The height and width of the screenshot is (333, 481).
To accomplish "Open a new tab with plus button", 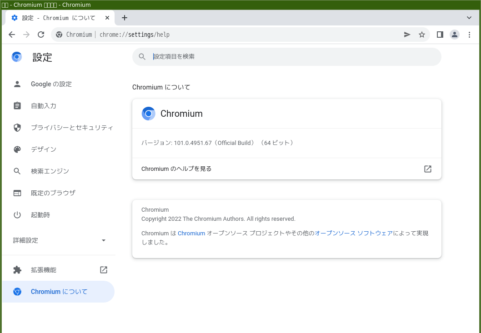I will (x=124, y=18).
